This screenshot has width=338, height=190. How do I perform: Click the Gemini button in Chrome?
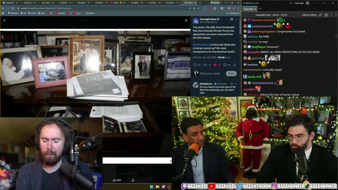pyautogui.click(x=215, y=3)
